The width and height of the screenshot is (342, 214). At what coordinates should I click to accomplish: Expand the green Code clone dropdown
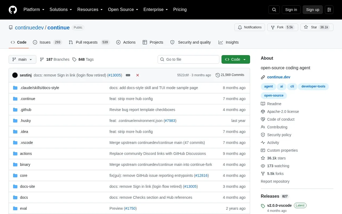(x=236, y=59)
